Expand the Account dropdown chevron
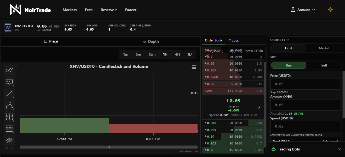Viewport: 345px width, 157px height. (314, 10)
